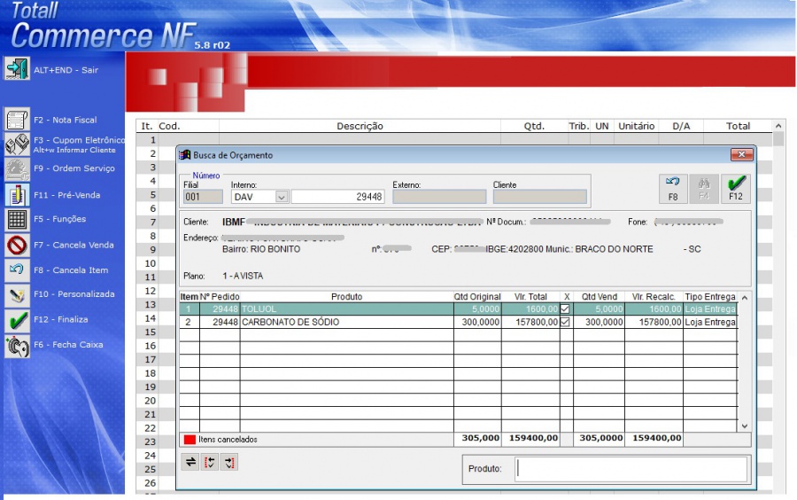
Task: Click F7 Cancela Venda icon
Action: [x=17, y=245]
